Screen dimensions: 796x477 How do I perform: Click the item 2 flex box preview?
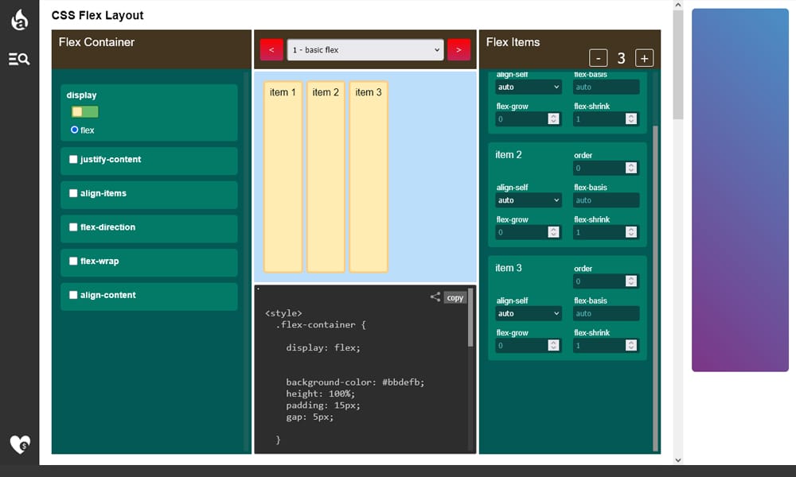[326, 176]
